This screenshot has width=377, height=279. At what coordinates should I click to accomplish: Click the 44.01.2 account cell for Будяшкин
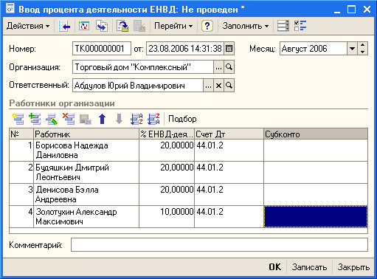pos(229,173)
